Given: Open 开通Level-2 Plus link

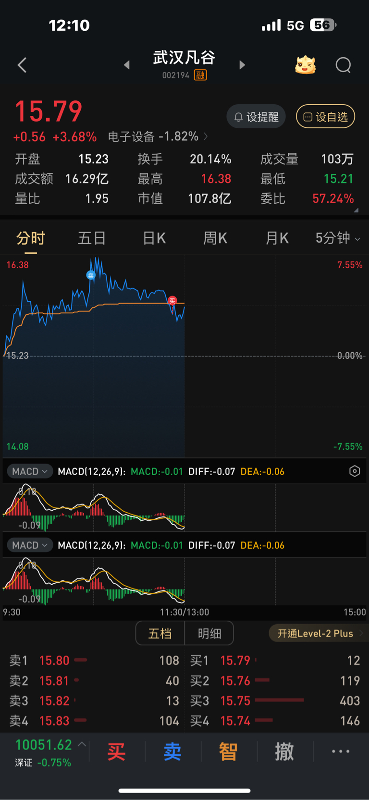Looking at the screenshot, I should click(x=319, y=633).
